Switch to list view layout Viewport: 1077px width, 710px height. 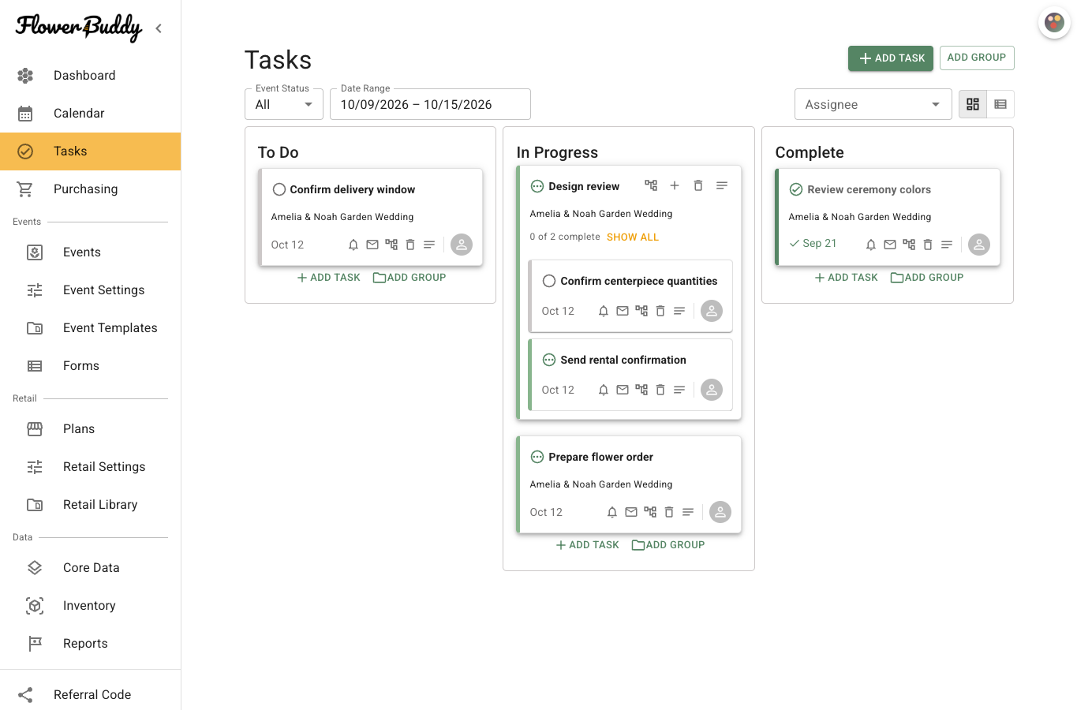pos(1000,104)
